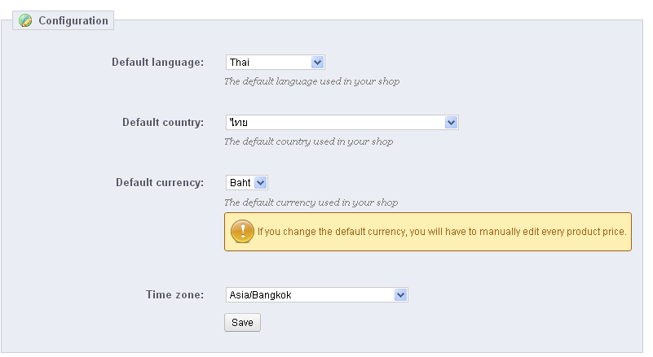Click the 'Default country:' field label
Screen dimensions: 653x357
[x=162, y=122]
